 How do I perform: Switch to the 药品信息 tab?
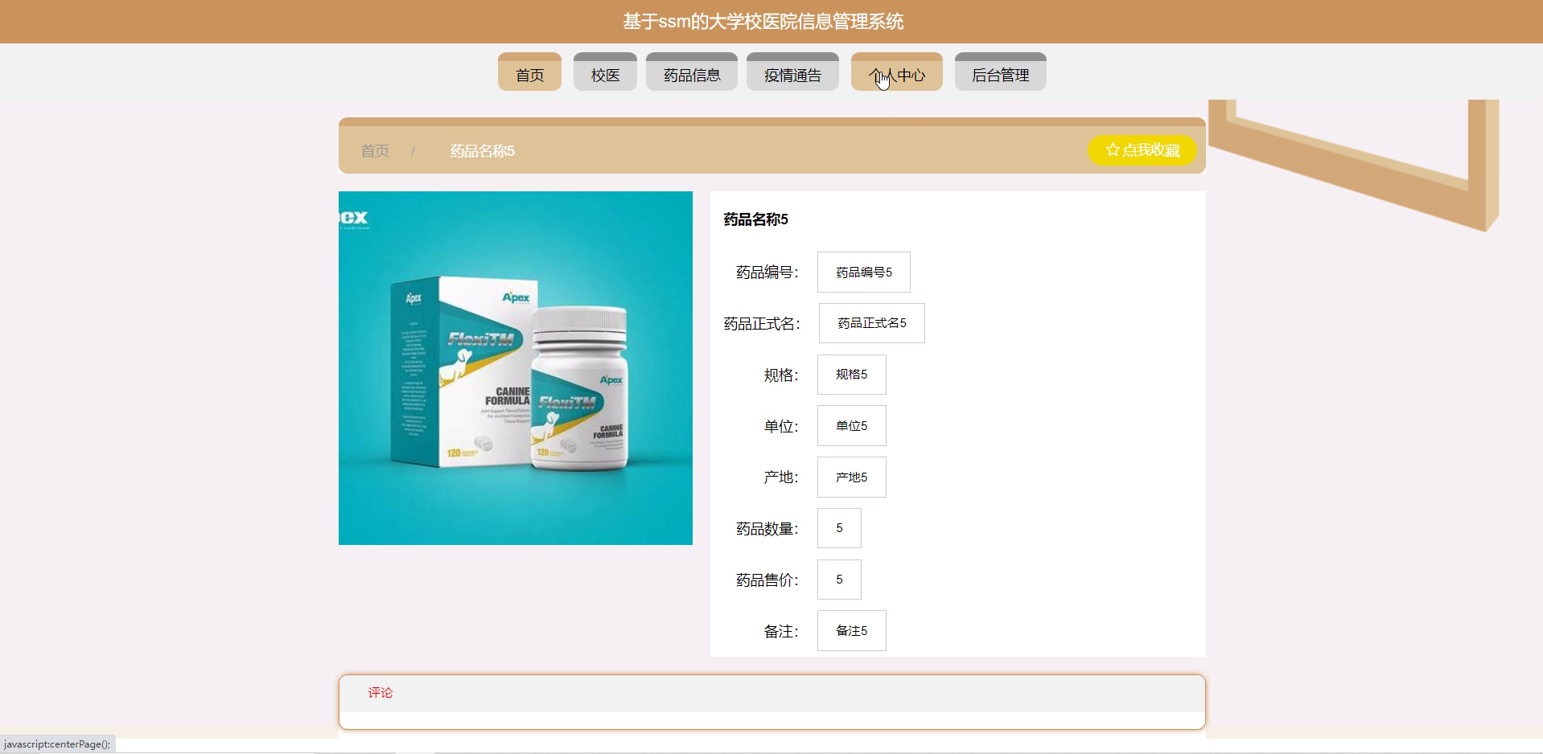tap(692, 72)
